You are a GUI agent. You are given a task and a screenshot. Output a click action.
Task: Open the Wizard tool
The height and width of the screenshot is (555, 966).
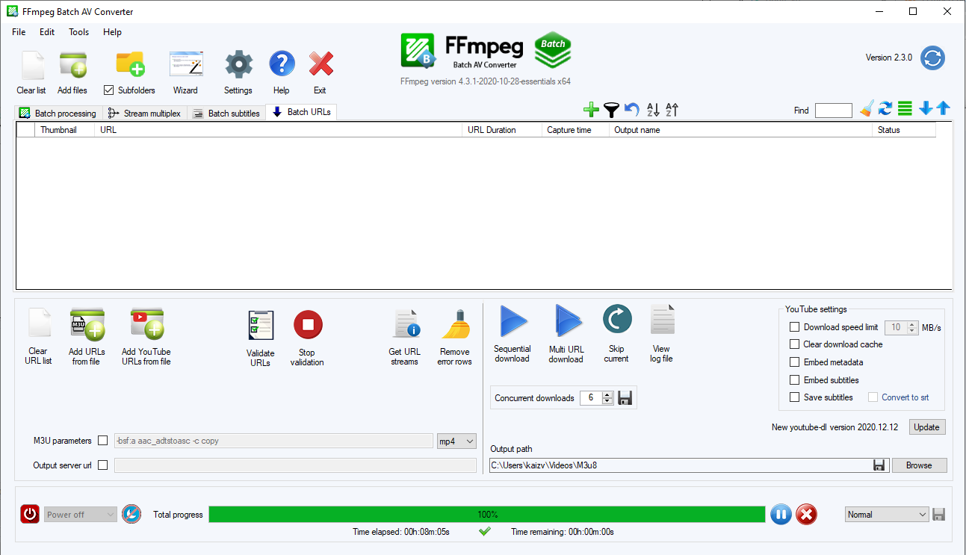coord(186,65)
